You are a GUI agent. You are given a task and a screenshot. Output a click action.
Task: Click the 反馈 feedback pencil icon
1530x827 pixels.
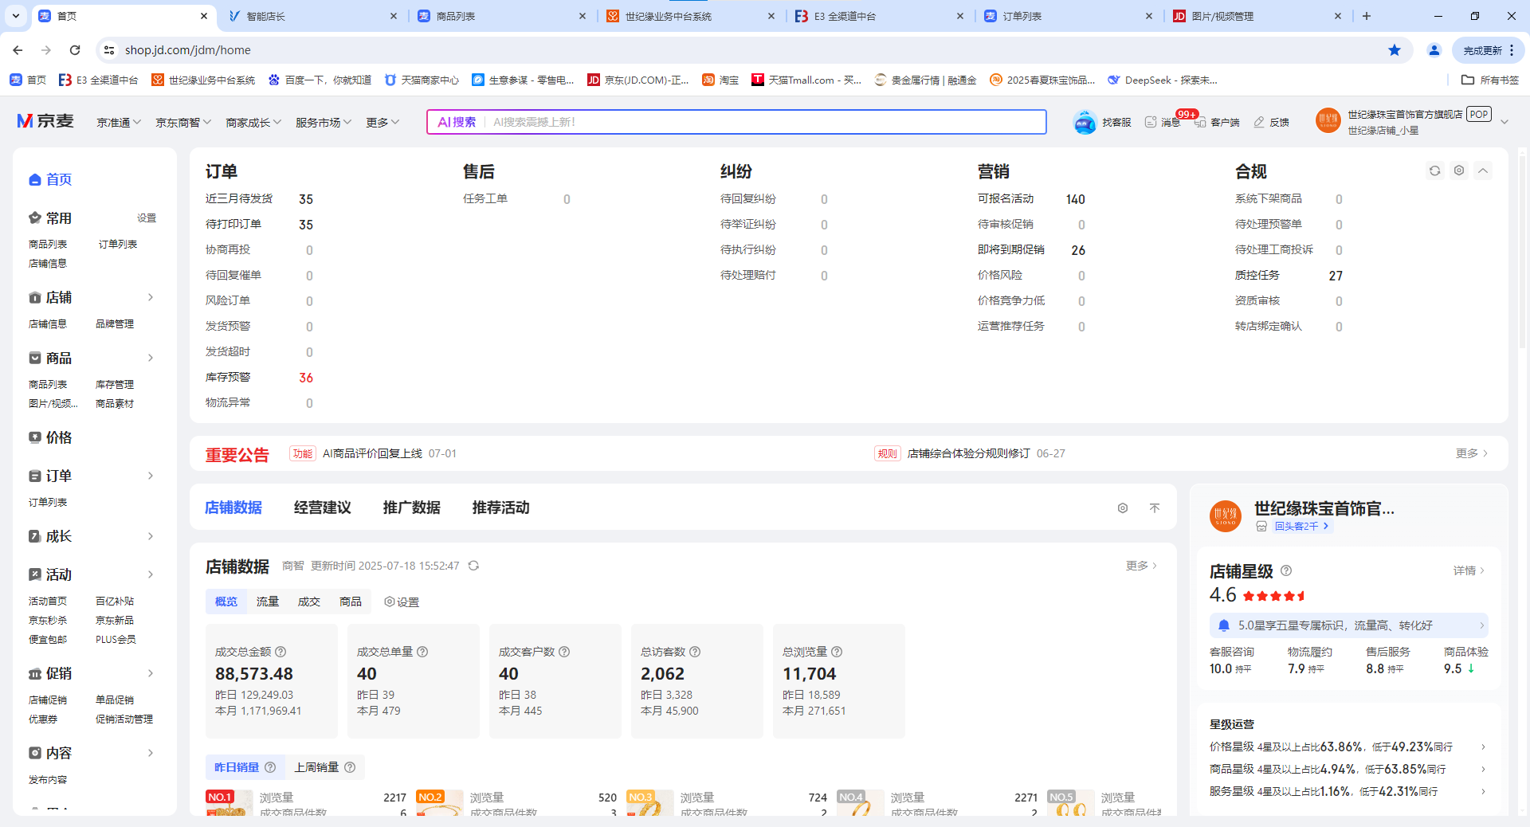1259,122
